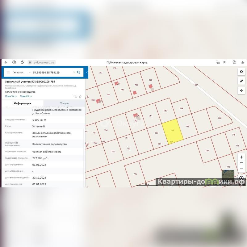The height and width of the screenshot is (247, 247).
Task: Select the Информация tab
Action: 22,103
